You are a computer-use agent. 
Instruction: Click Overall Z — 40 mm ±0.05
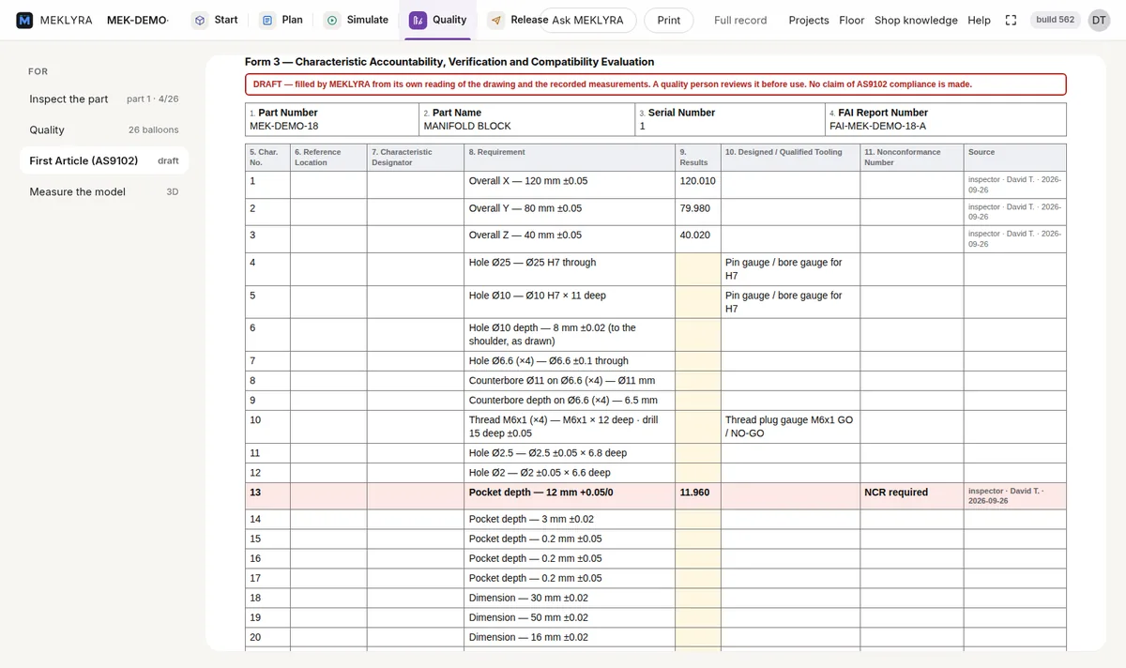coord(525,235)
